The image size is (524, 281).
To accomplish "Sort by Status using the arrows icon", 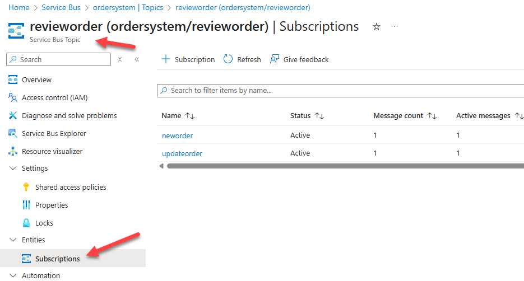I will (x=319, y=116).
